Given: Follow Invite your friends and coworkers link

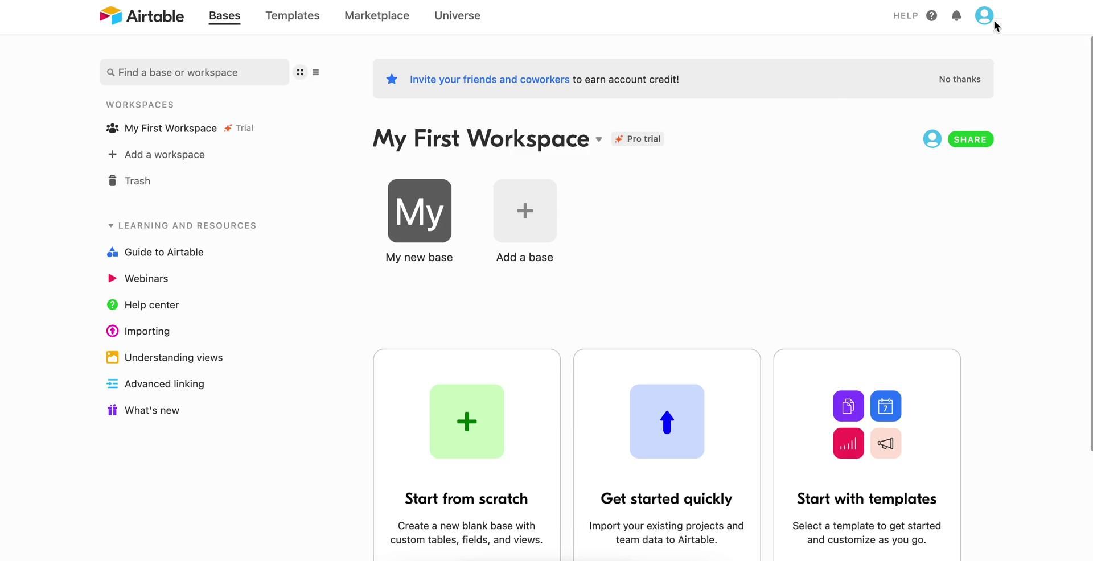Looking at the screenshot, I should 490,79.
